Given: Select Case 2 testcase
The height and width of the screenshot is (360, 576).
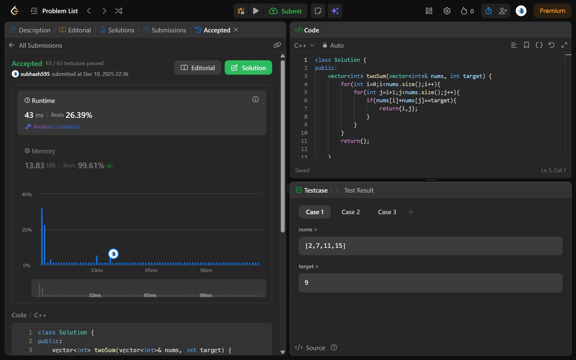Looking at the screenshot, I should [x=350, y=212].
